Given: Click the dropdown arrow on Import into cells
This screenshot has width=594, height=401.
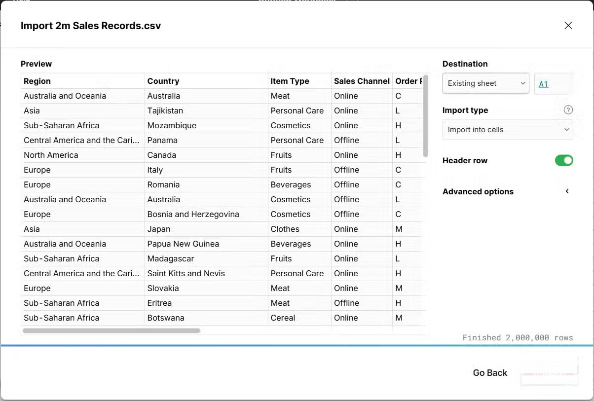Looking at the screenshot, I should (x=566, y=129).
